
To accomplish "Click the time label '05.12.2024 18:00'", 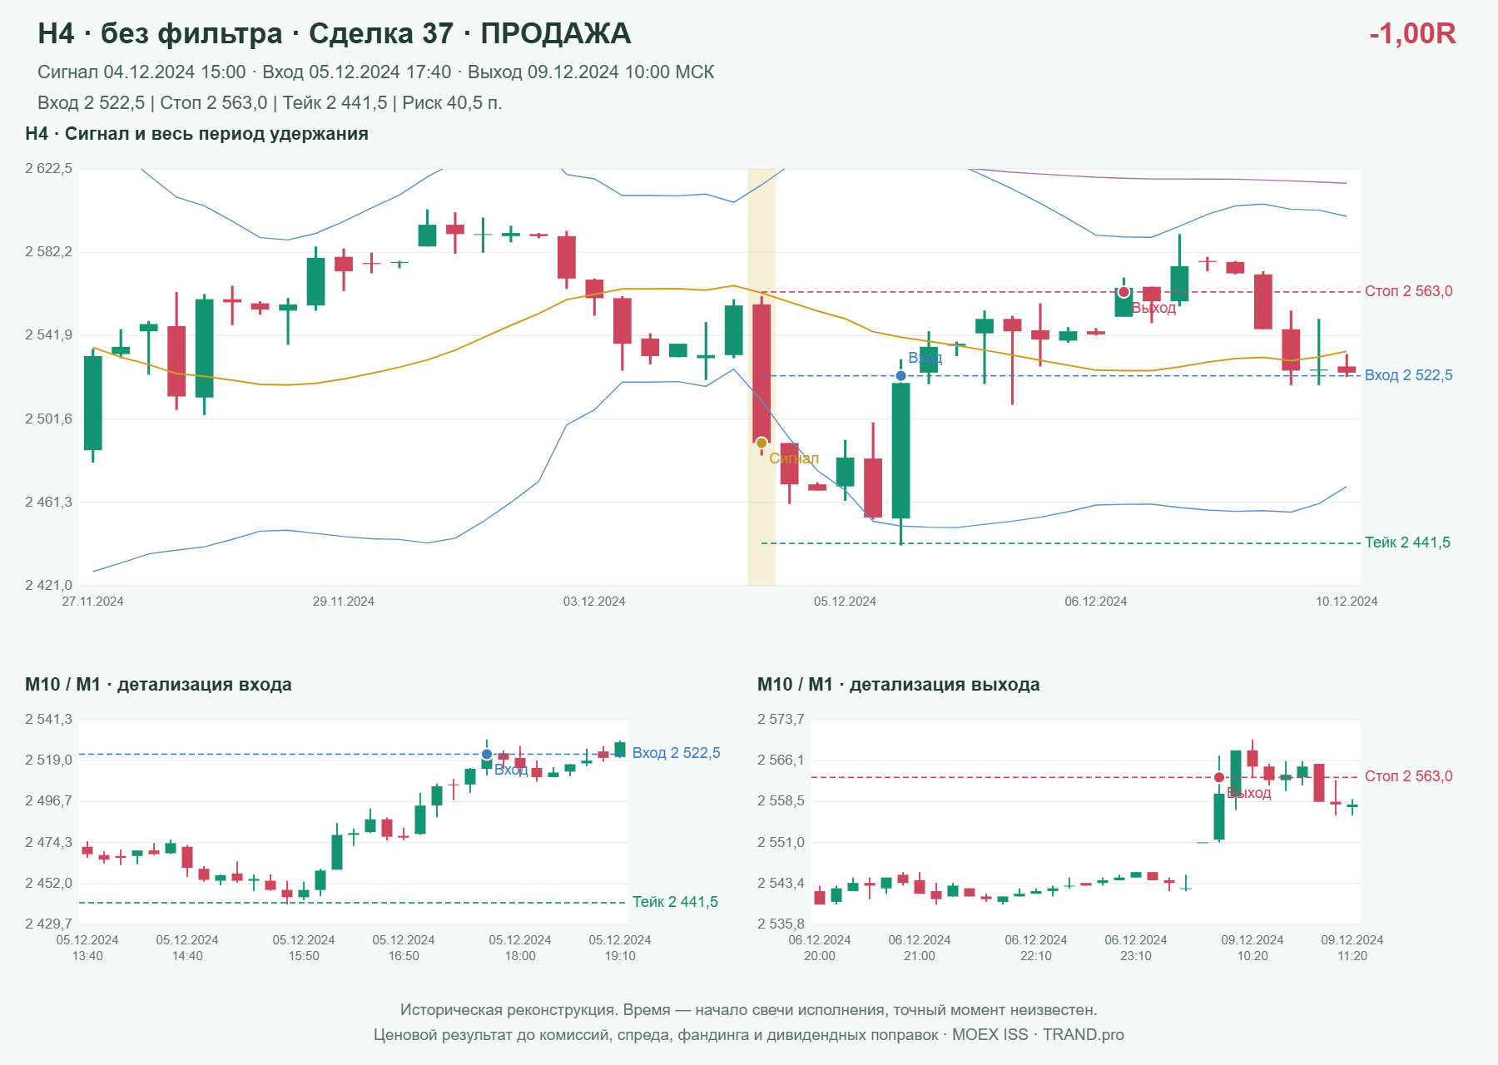I will pyautogui.click(x=520, y=948).
